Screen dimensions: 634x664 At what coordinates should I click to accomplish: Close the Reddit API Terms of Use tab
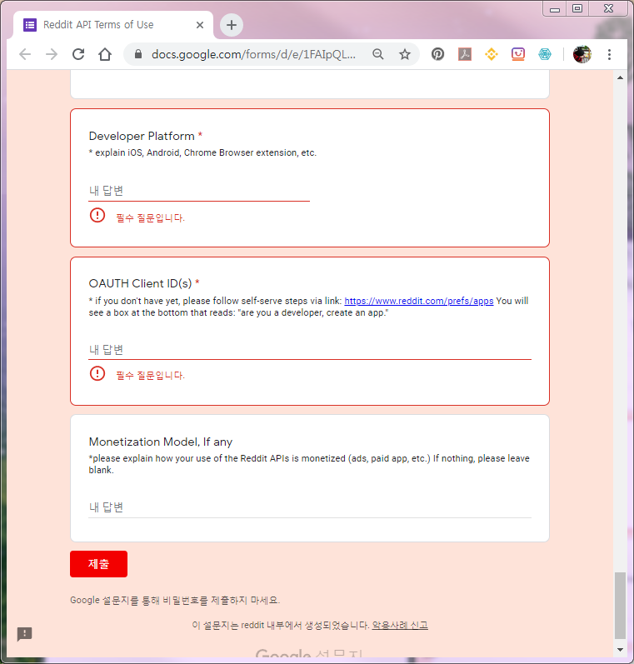(x=200, y=25)
